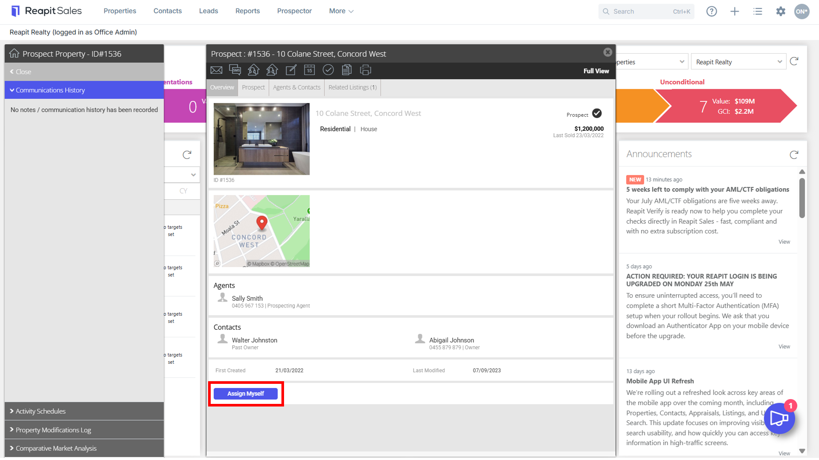Click Close in the left panel
Image resolution: width=819 pixels, height=460 pixels.
pyautogui.click(x=21, y=72)
